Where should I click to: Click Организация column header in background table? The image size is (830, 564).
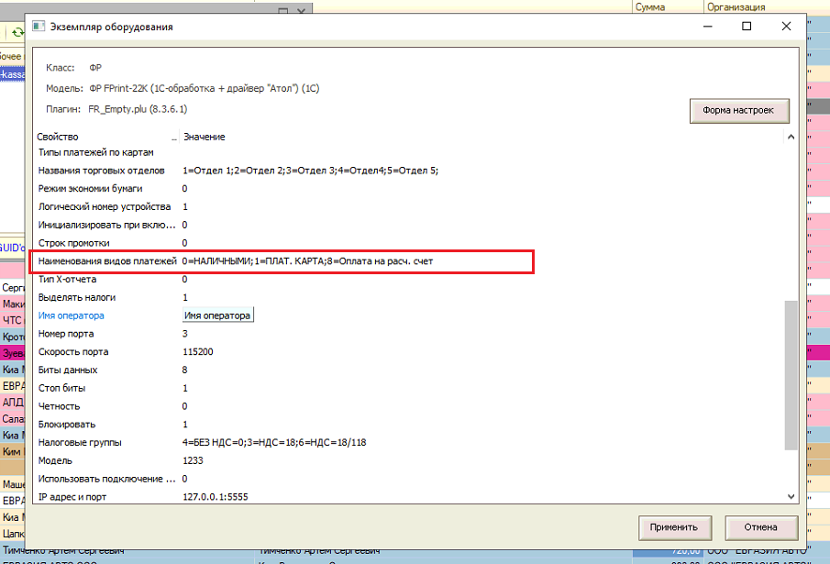click(x=736, y=7)
